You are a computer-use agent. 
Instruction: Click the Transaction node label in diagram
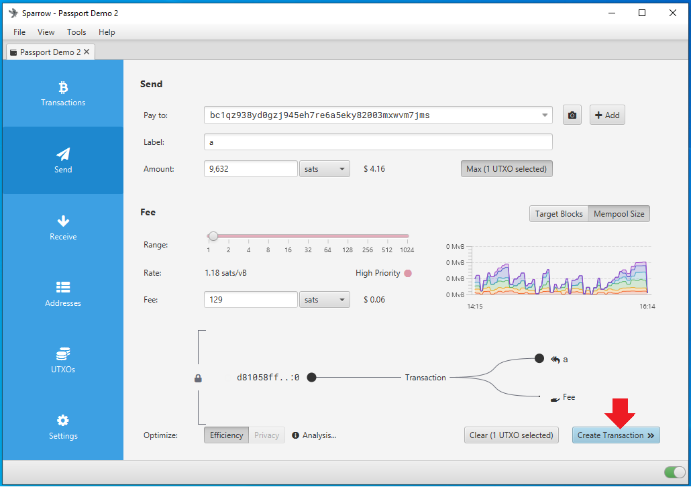coord(425,377)
